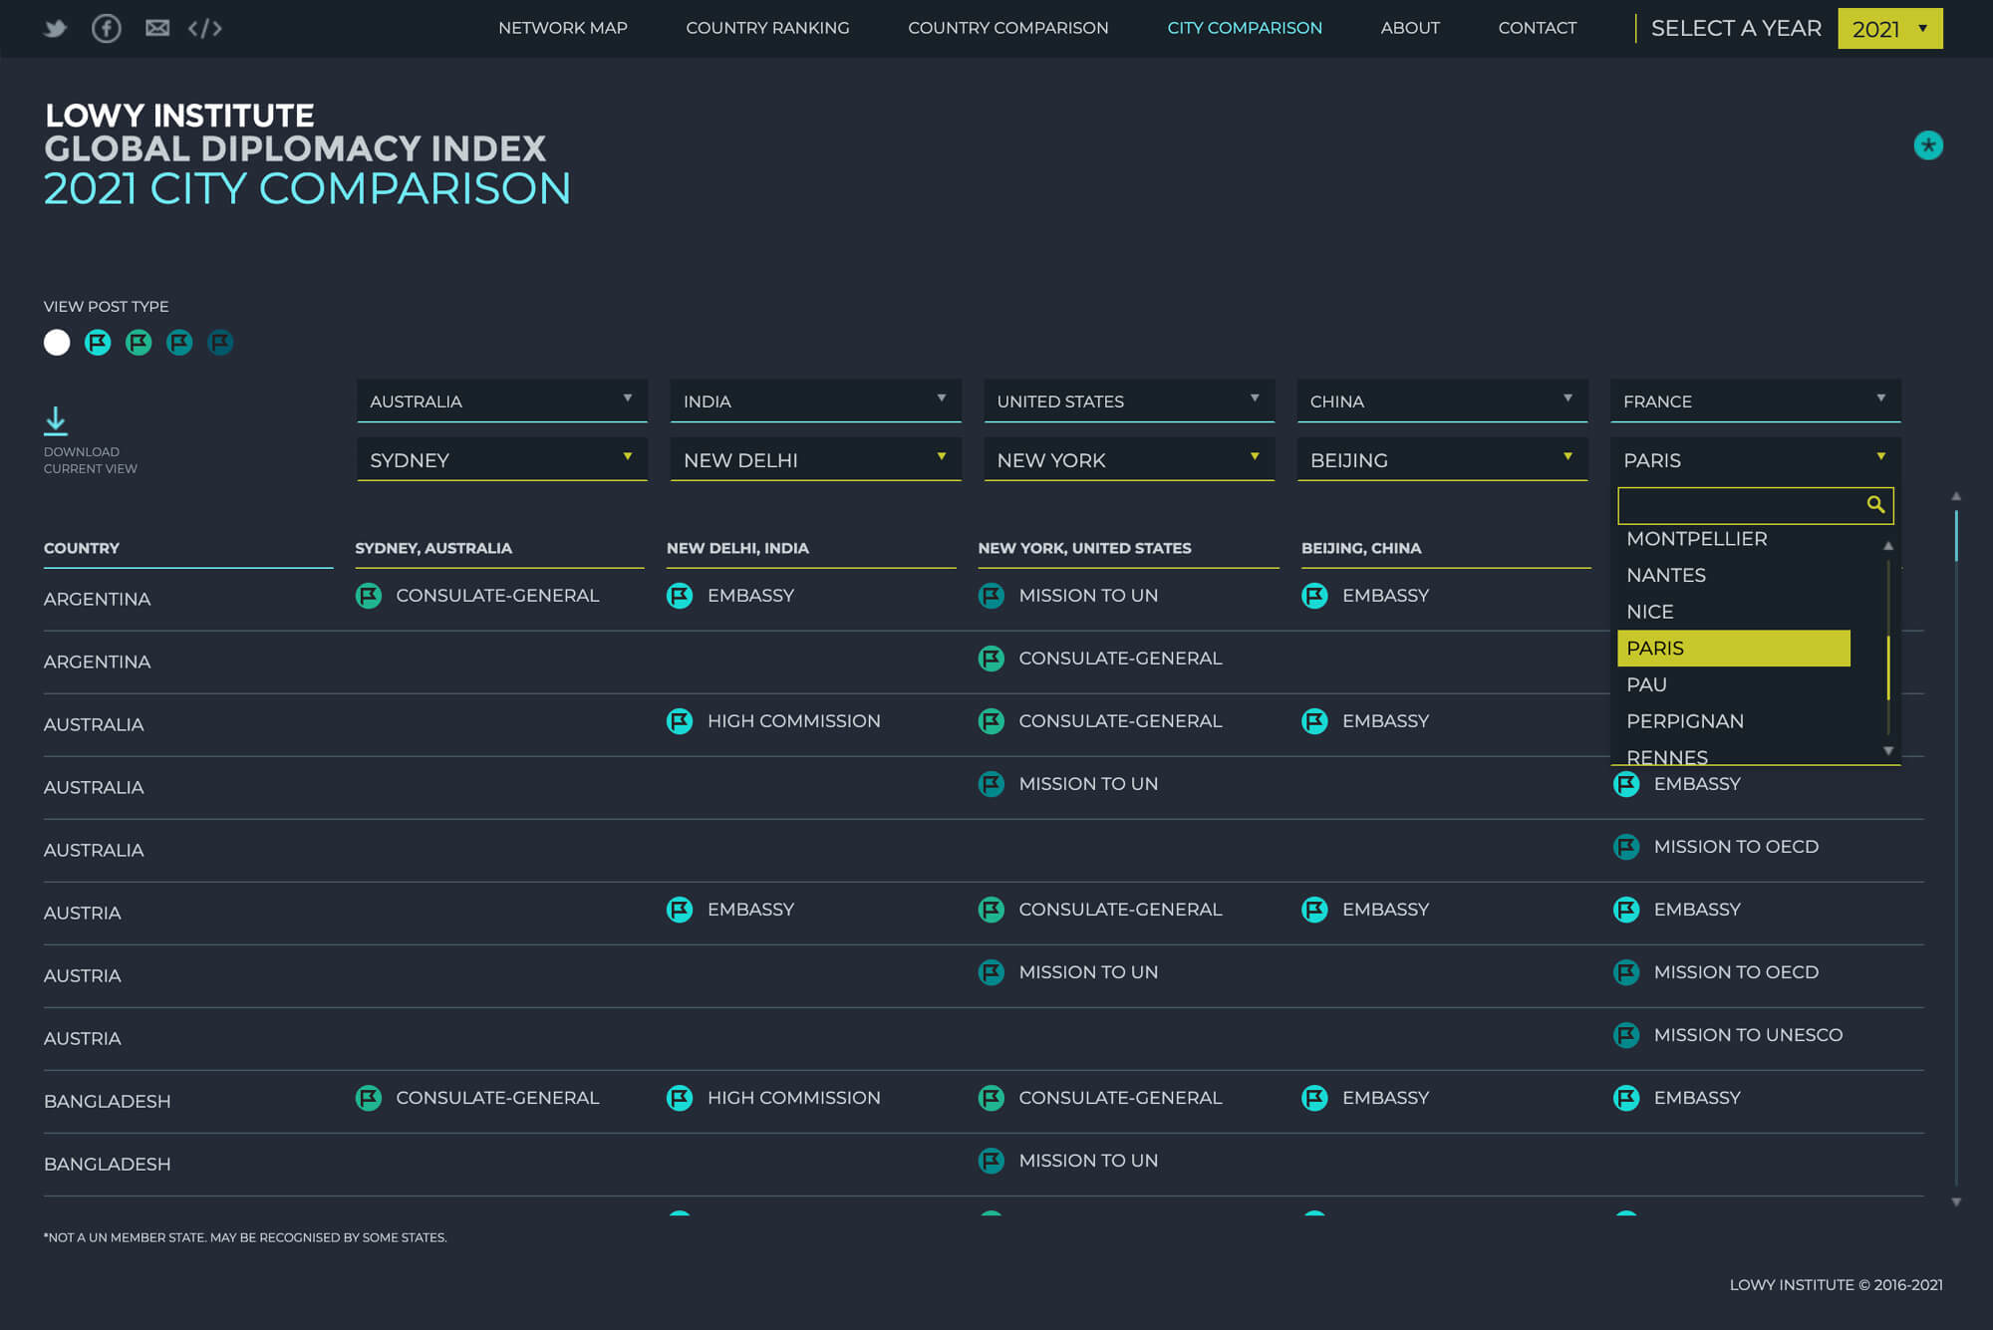The image size is (1993, 1330).
Task: Open the Contact page
Action: tap(1538, 28)
